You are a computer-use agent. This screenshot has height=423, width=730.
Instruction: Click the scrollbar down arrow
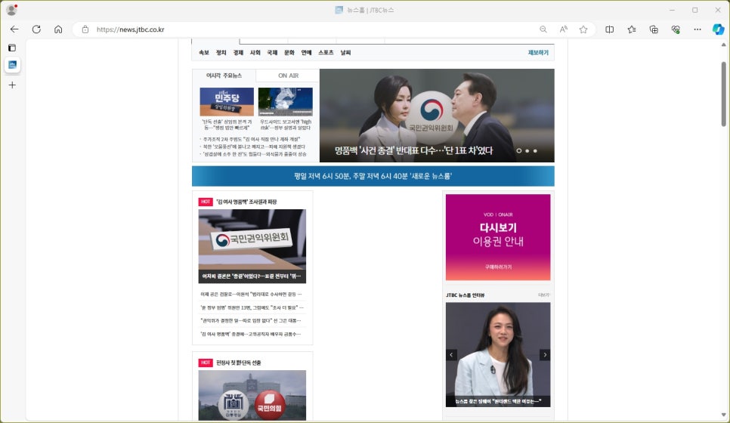pos(723,415)
